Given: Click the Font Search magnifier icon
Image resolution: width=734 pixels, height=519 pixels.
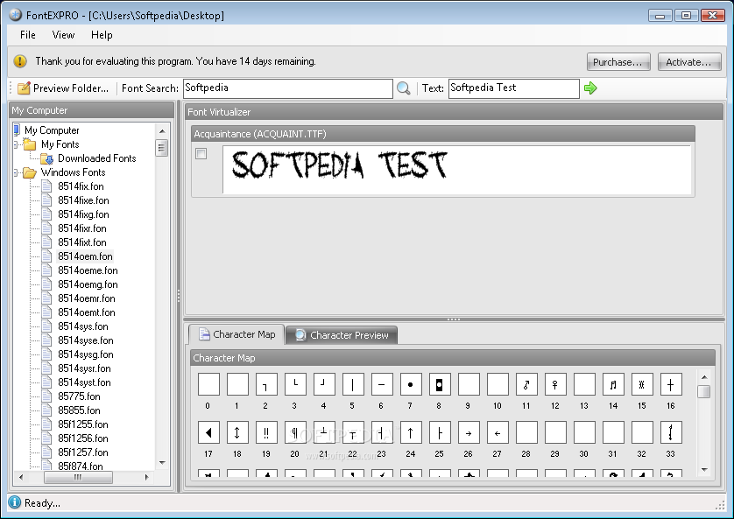Looking at the screenshot, I should (x=403, y=88).
